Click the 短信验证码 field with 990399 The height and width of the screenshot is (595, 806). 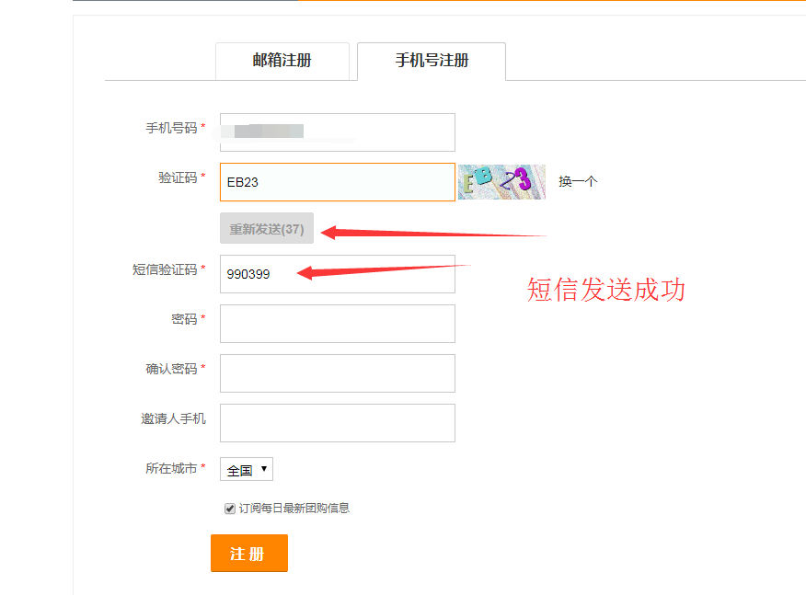coord(337,274)
